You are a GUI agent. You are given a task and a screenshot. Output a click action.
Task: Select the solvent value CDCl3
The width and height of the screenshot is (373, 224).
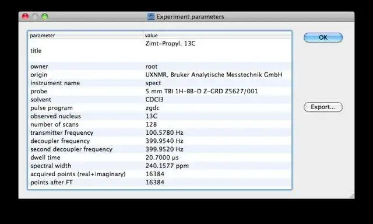click(154, 100)
